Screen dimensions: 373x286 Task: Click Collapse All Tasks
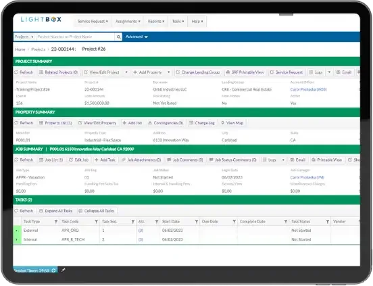pos(97,211)
